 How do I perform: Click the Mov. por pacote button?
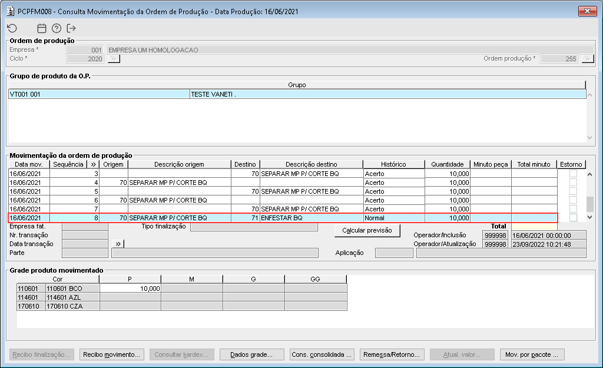[x=532, y=354]
